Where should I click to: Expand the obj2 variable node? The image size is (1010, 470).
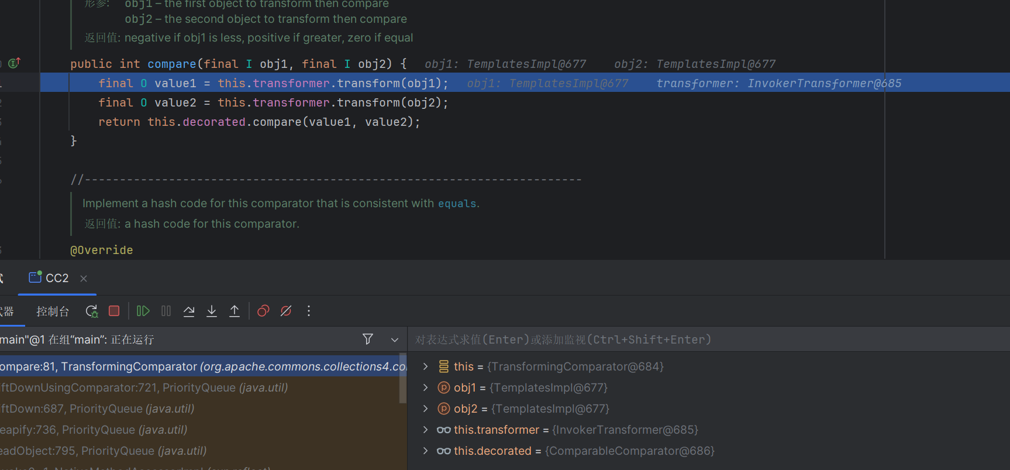point(426,409)
